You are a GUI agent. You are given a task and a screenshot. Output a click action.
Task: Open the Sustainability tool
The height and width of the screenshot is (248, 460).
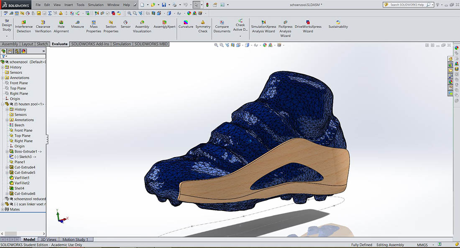pyautogui.click(x=338, y=25)
